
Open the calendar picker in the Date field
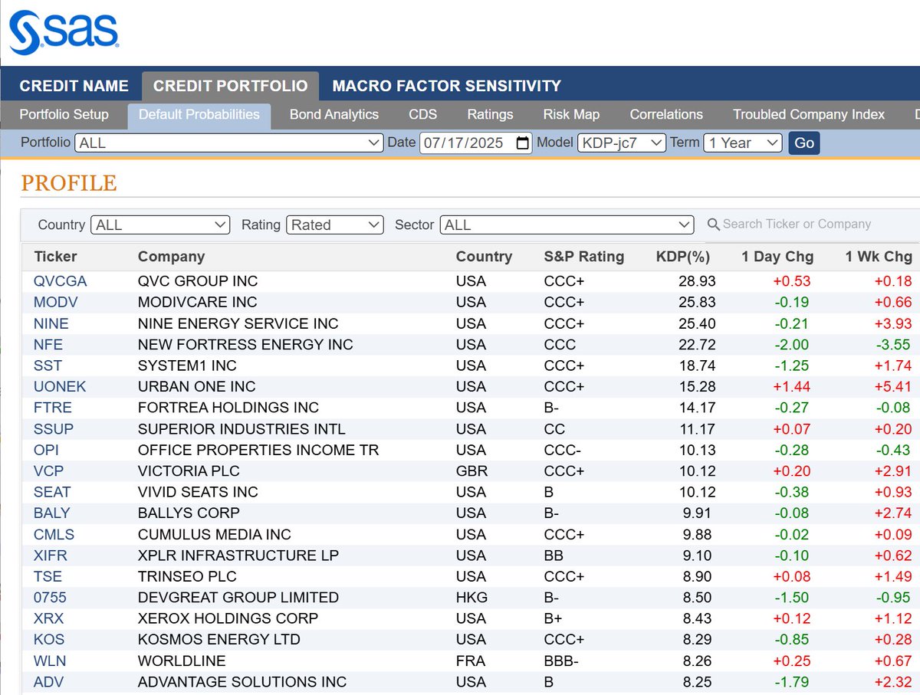pyautogui.click(x=523, y=143)
